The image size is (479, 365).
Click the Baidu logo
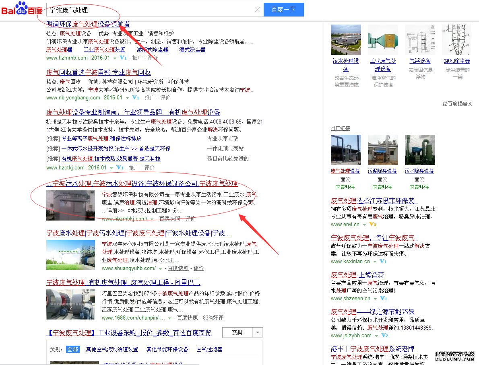point(22,8)
